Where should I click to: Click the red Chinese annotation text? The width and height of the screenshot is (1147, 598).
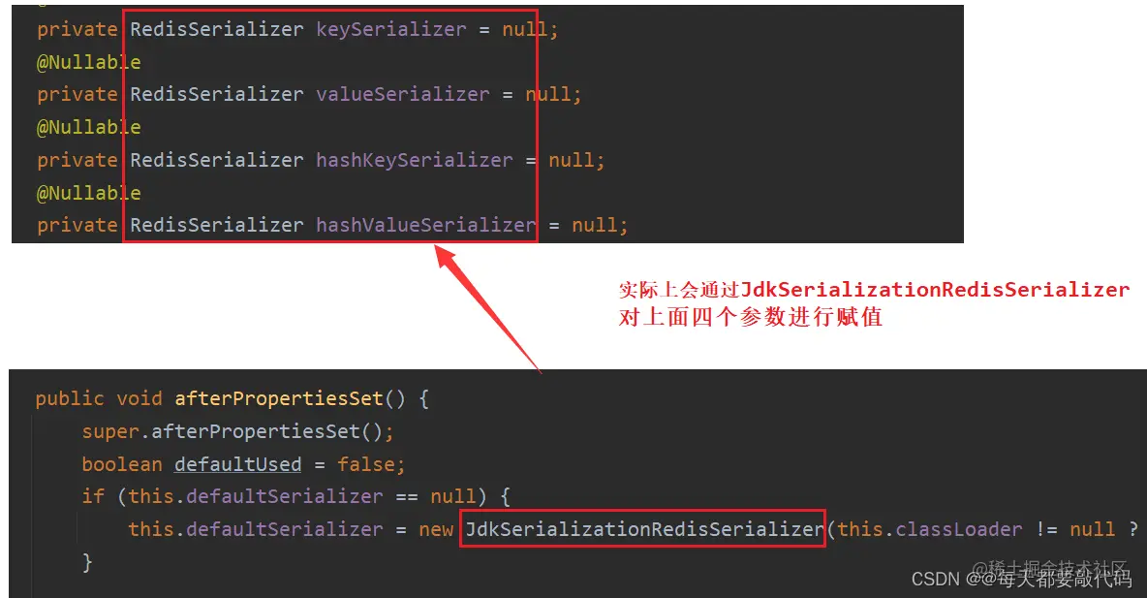[874, 303]
